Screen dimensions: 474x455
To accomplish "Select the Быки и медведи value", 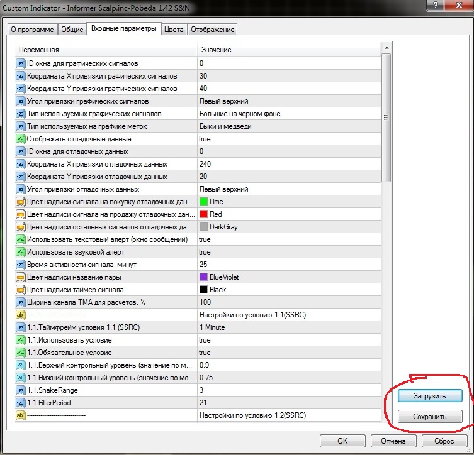I will (x=225, y=127).
